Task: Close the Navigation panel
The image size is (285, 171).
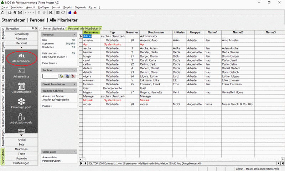Action: pos(36,28)
